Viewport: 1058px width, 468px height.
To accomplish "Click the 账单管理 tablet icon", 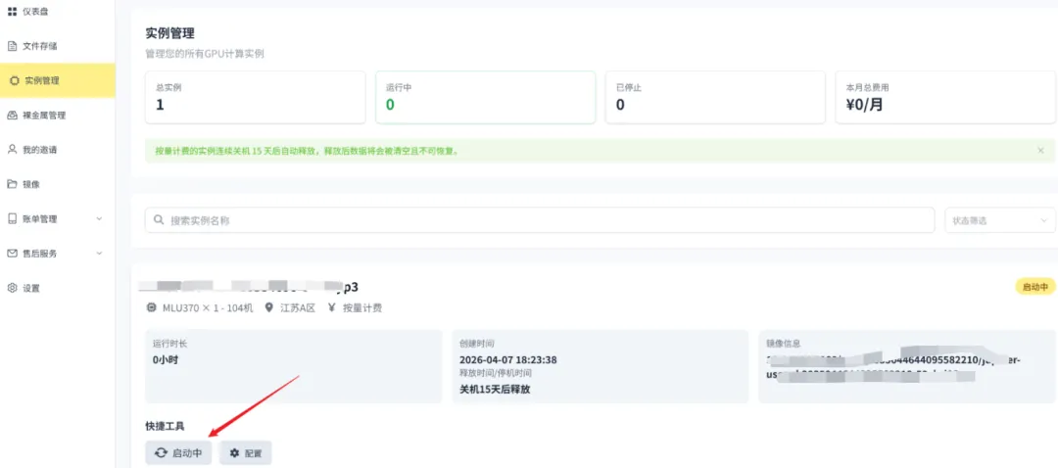I will pos(12,218).
